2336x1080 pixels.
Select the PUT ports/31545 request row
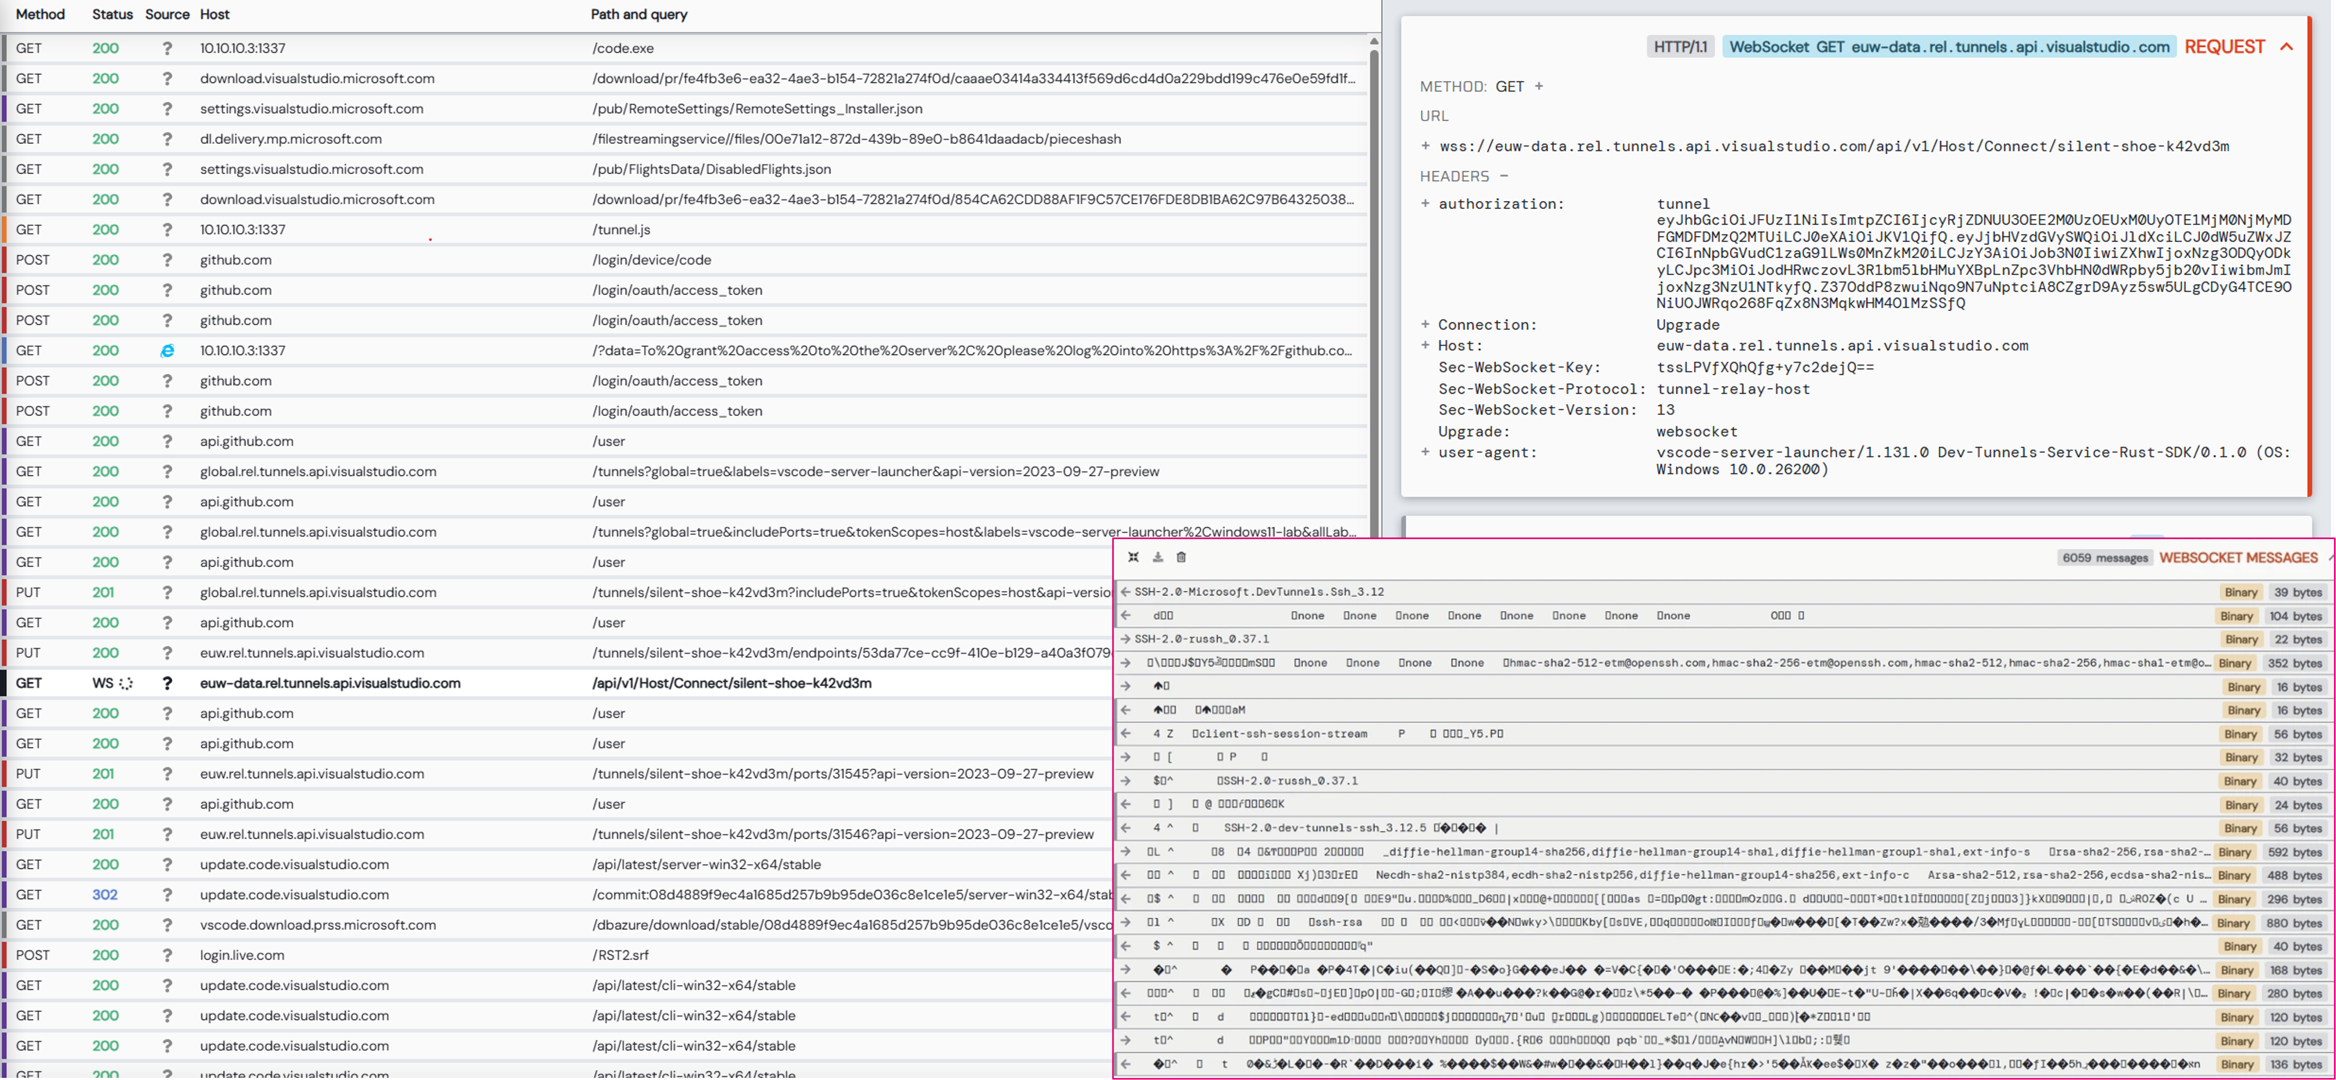(557, 775)
